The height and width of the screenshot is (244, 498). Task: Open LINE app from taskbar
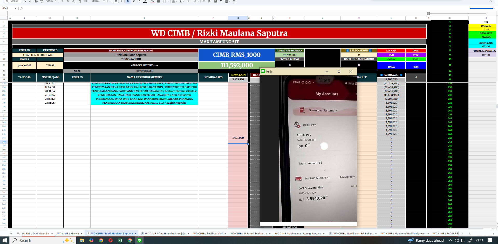pos(139,240)
